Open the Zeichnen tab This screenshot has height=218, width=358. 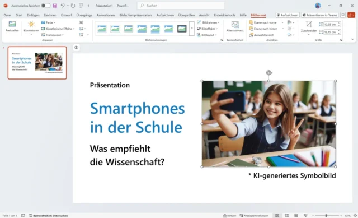[x=50, y=15]
